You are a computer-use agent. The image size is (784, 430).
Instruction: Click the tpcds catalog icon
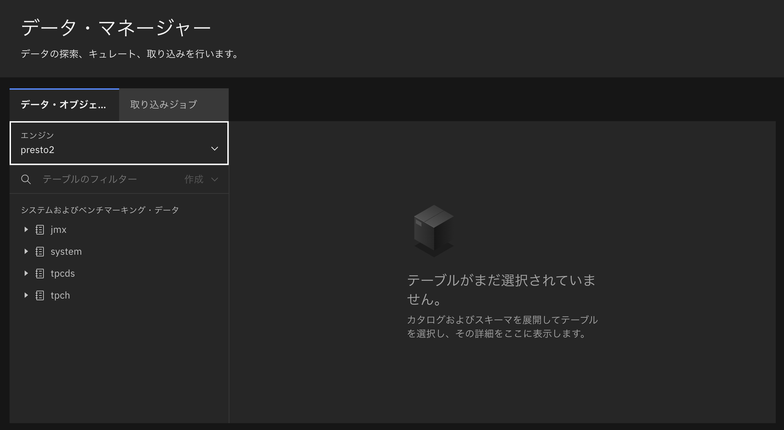tap(40, 274)
